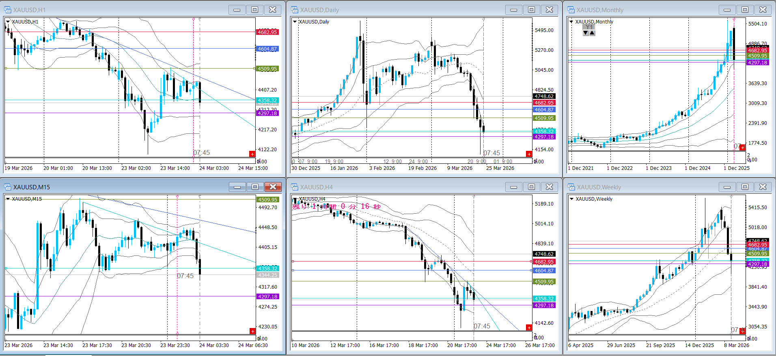Screen dimensions: 776x356
Task: Select the purple 4297.18 line label on M15
Action: (x=267, y=296)
